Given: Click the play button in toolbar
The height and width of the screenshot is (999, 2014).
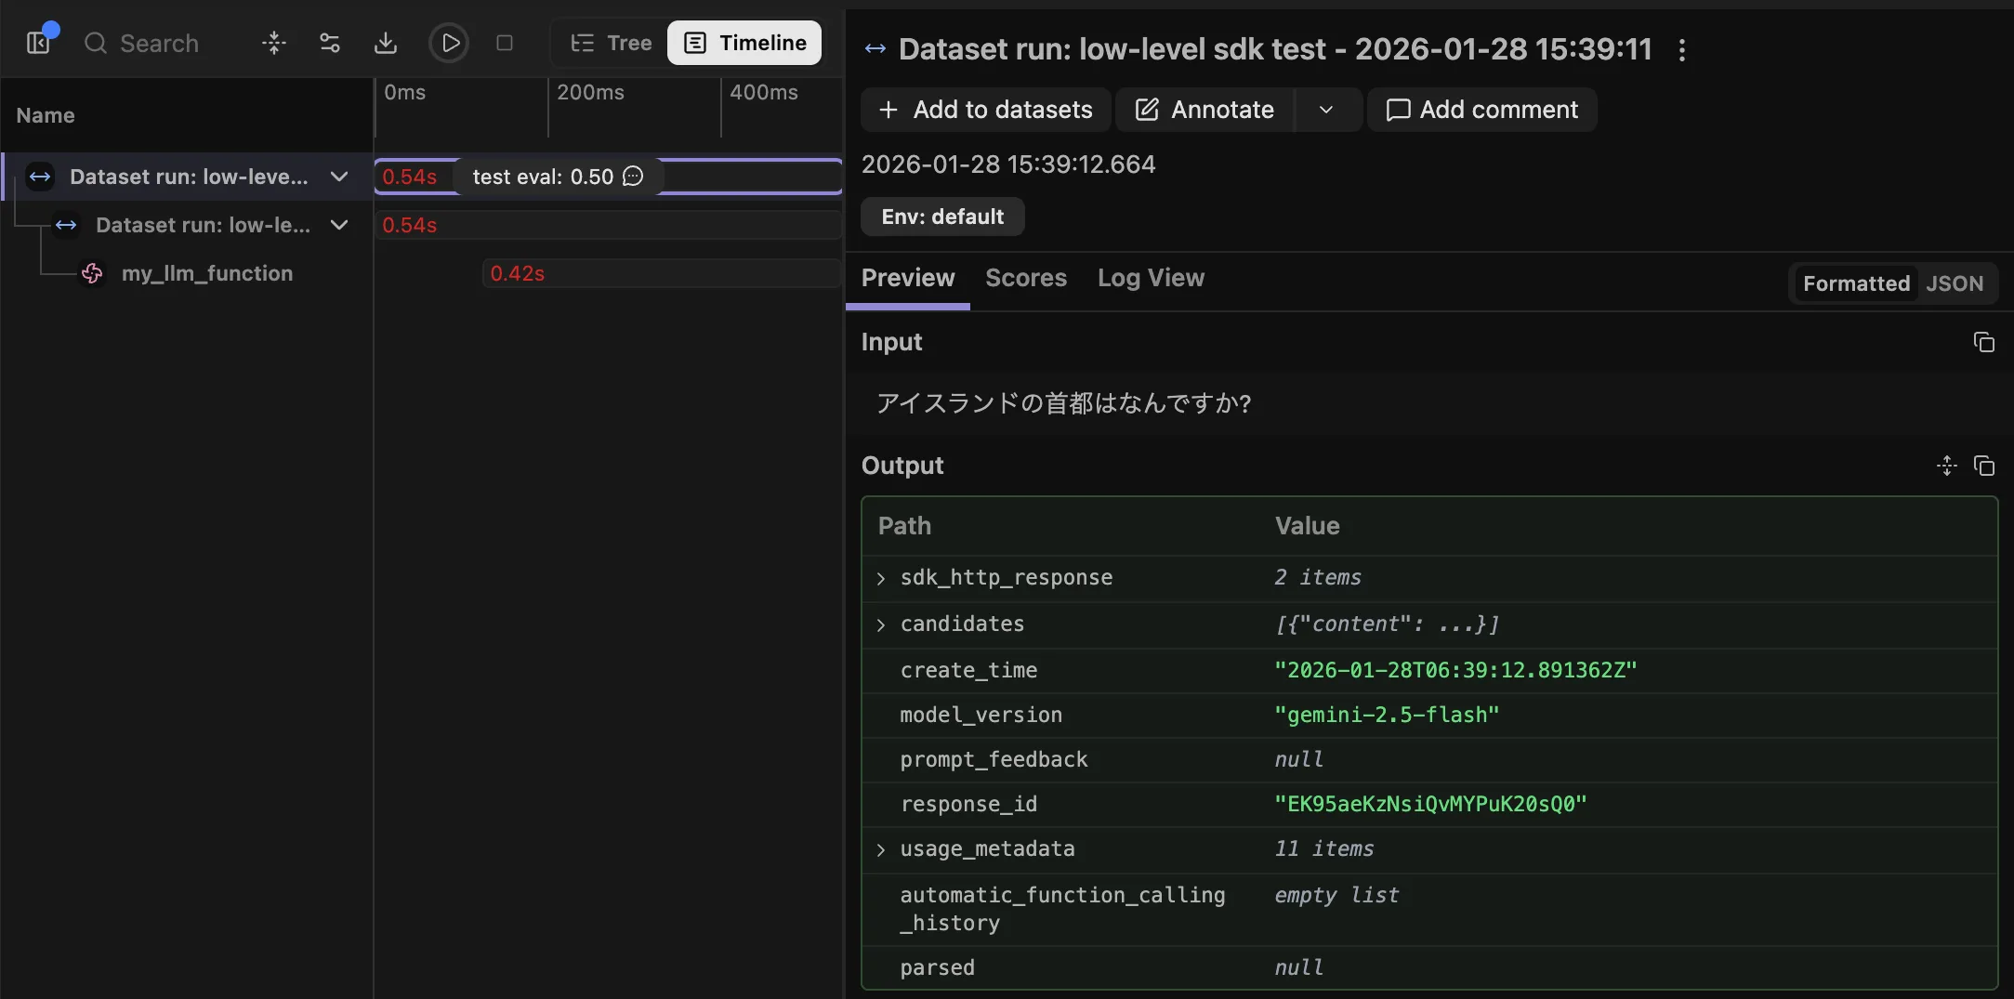Looking at the screenshot, I should 449,43.
